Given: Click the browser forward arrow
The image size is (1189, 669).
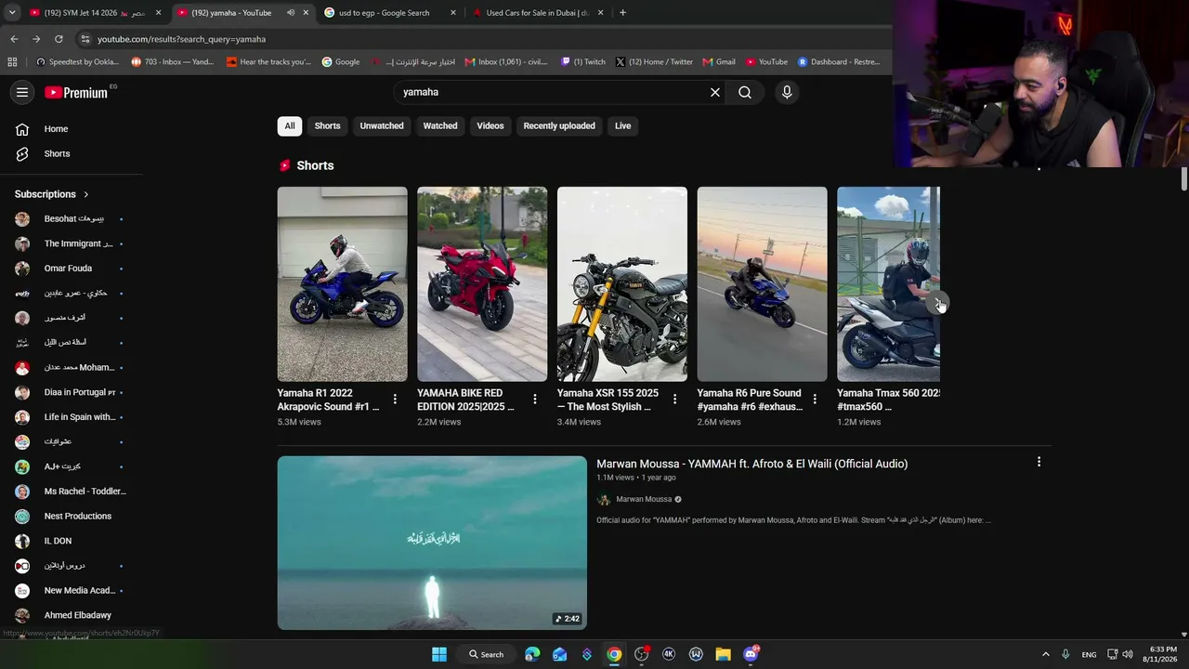Looking at the screenshot, I should pos(36,39).
